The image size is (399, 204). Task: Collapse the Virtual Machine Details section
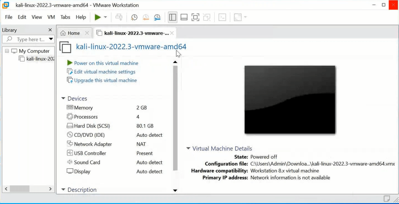[188, 148]
